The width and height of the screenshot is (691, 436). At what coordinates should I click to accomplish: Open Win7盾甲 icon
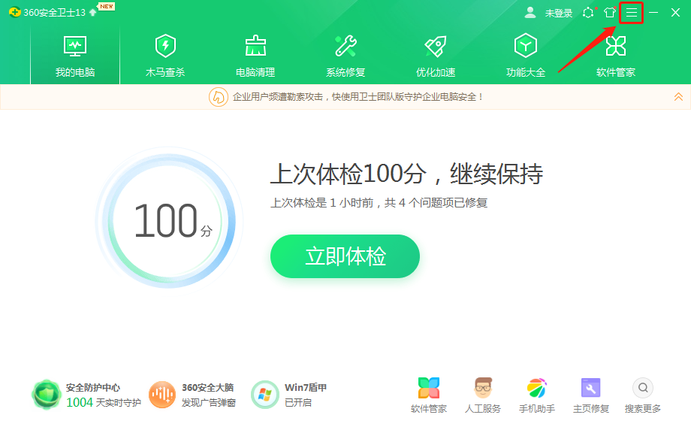pos(265,395)
